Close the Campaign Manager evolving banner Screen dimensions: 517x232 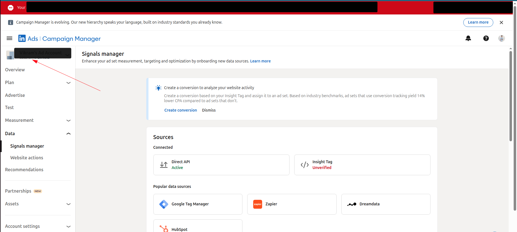click(x=501, y=22)
